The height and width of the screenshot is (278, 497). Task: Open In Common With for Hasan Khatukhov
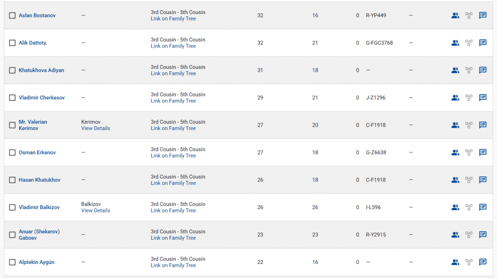click(x=455, y=180)
